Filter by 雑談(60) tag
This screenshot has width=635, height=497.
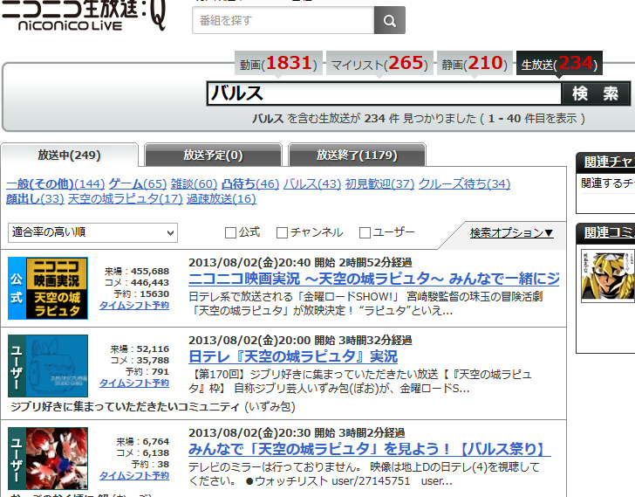coord(194,184)
